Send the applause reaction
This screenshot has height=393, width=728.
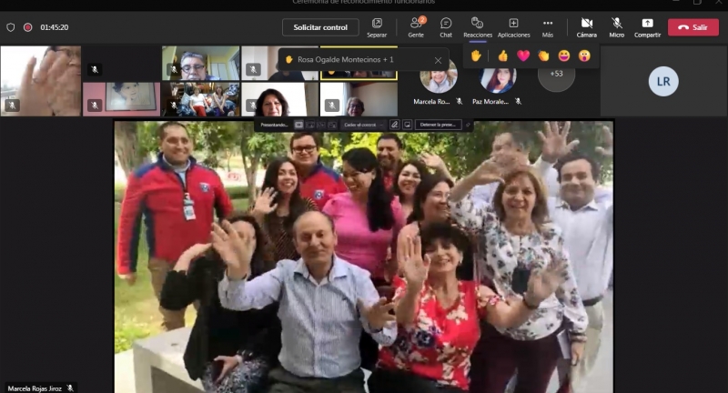click(x=543, y=55)
